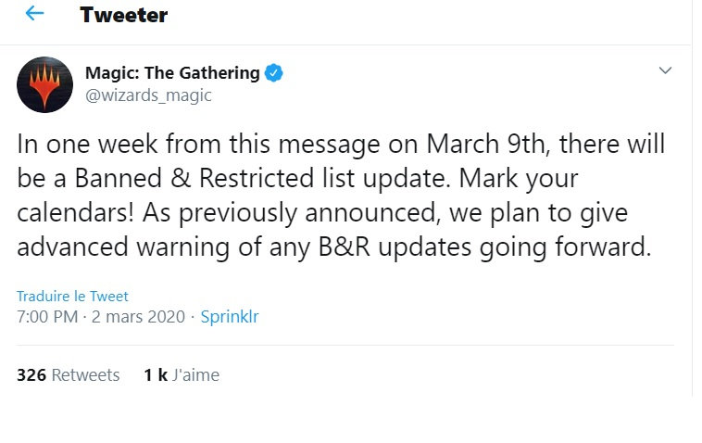Viewport: 702px width, 443px height.
Task: Click the "J'aime" label
Action: click(x=195, y=375)
